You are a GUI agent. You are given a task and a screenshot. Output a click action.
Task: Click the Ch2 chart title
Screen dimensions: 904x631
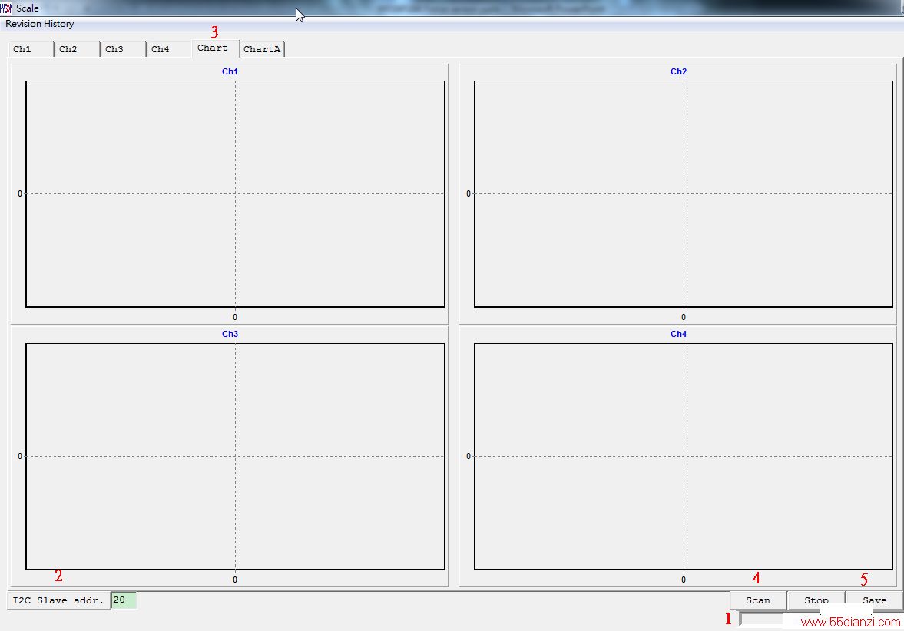click(679, 71)
